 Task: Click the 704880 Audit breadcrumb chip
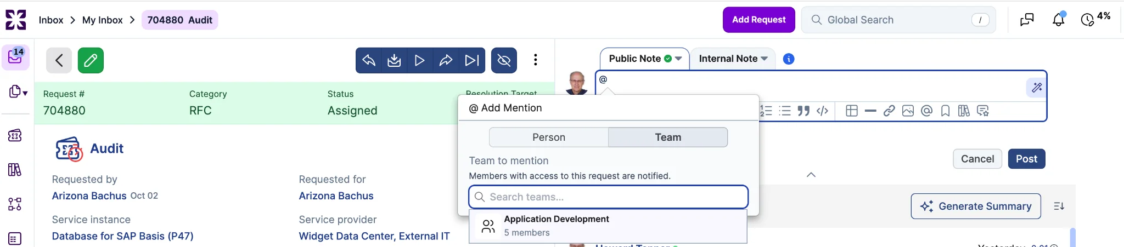tap(179, 20)
